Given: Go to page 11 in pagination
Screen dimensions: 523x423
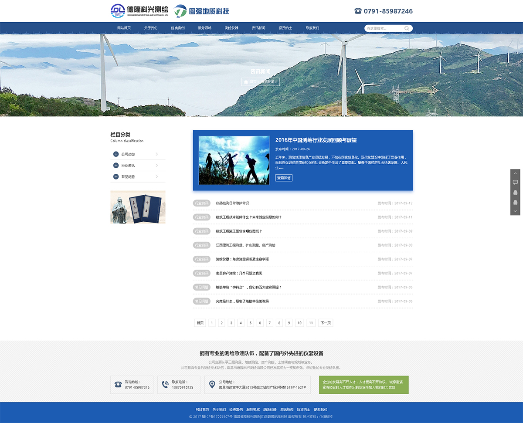Looking at the screenshot, I should (x=311, y=323).
